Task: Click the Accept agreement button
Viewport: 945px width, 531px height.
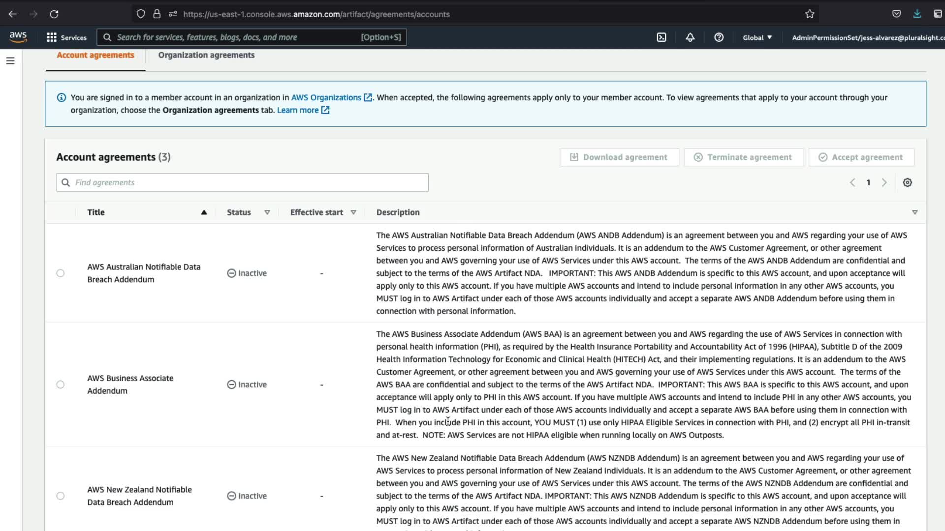Action: [x=861, y=157]
